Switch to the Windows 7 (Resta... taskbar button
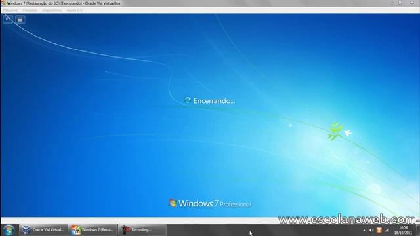This screenshot has width=420, height=236. [93, 230]
